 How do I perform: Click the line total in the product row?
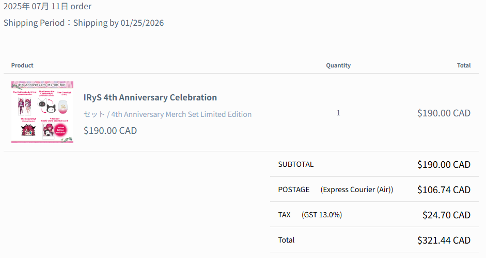444,113
